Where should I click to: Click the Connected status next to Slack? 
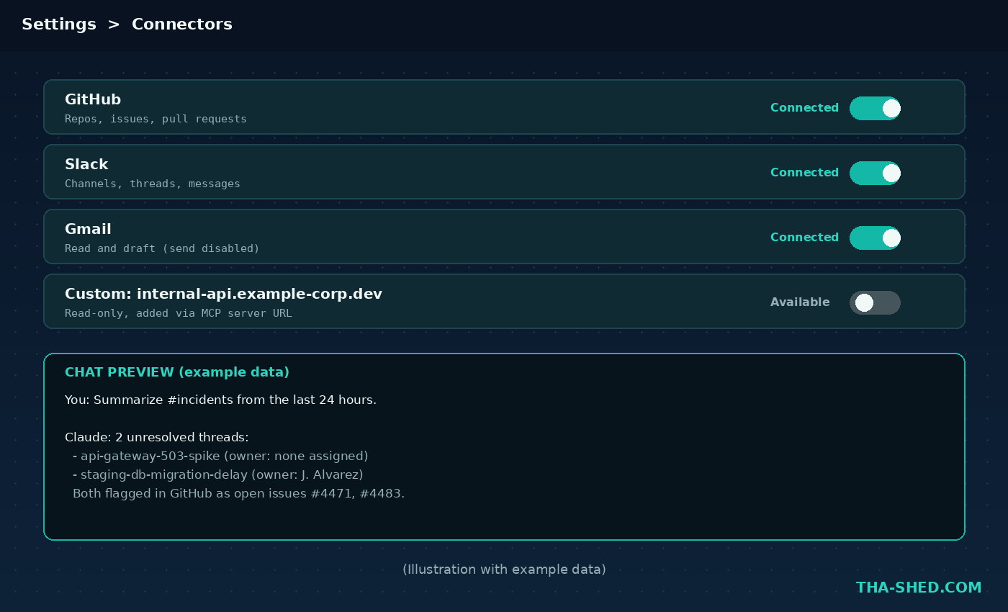click(x=804, y=173)
